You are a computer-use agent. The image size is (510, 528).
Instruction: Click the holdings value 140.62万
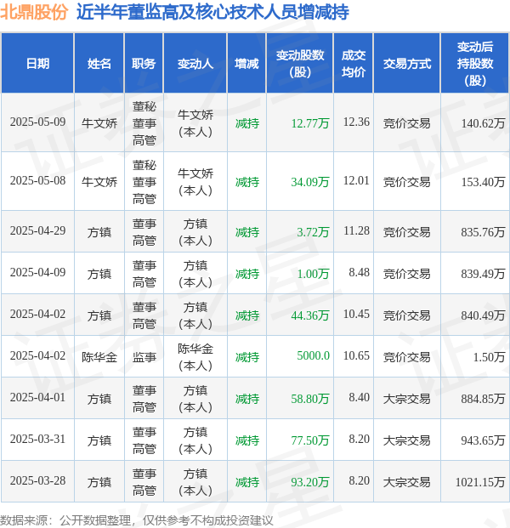point(483,123)
